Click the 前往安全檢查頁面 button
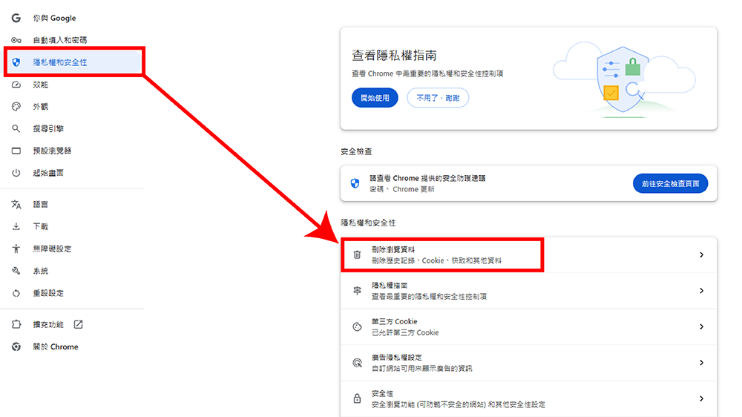Viewport: 742px width, 417px height. [670, 183]
